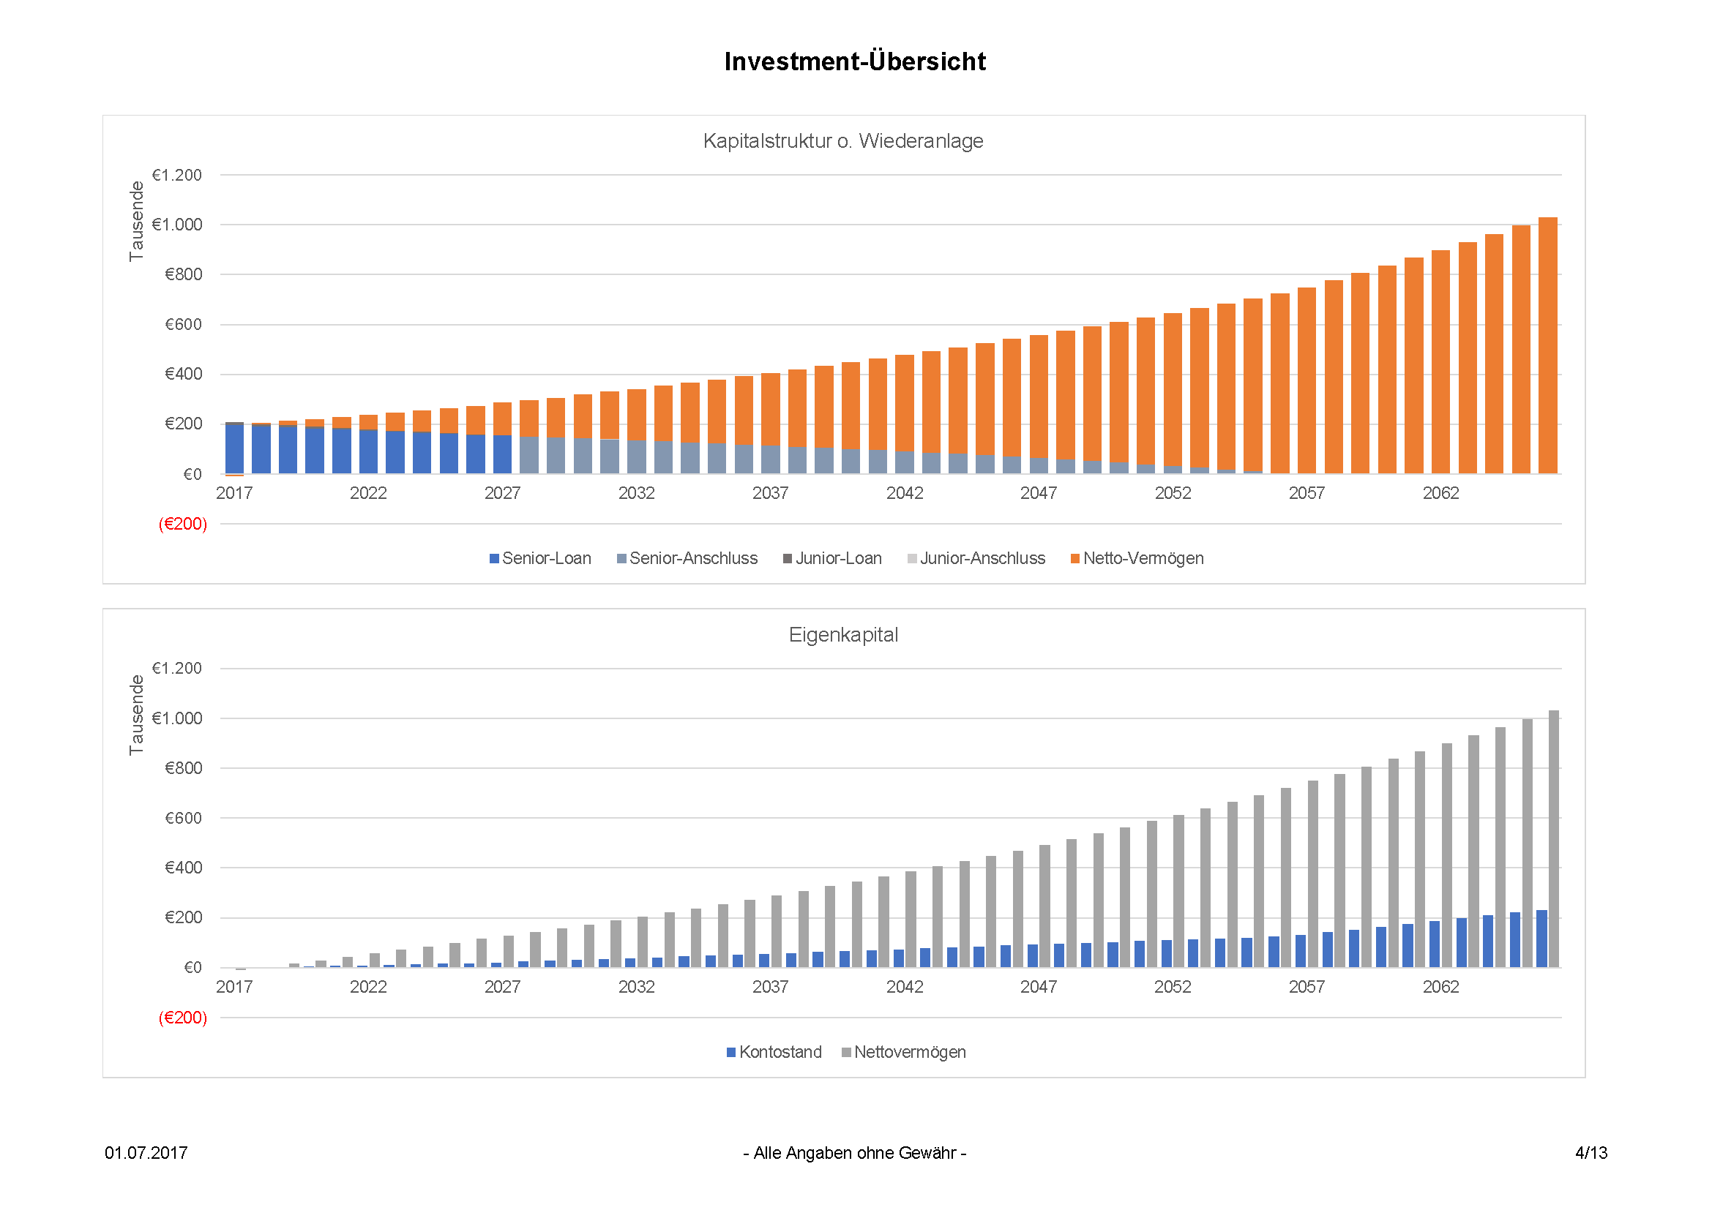Click the €1.200 axis label in Kapitalstruktur chart

176,175
